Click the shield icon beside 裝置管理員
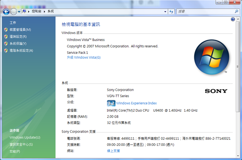 click(x=6, y=29)
